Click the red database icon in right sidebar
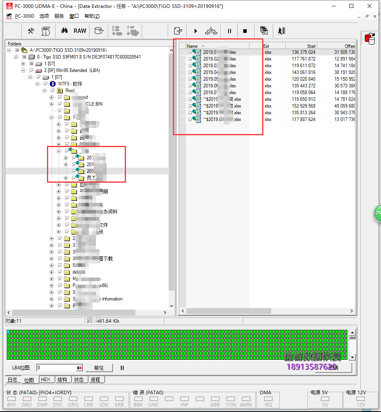This screenshot has width=381, height=412. (370, 39)
